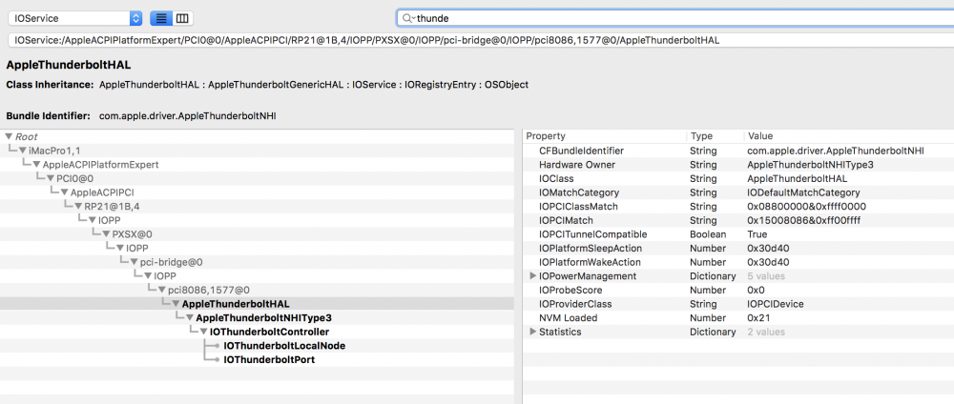Screen dimensions: 954x404
Task: Open the IOService plane dropdown
Action: [74, 18]
